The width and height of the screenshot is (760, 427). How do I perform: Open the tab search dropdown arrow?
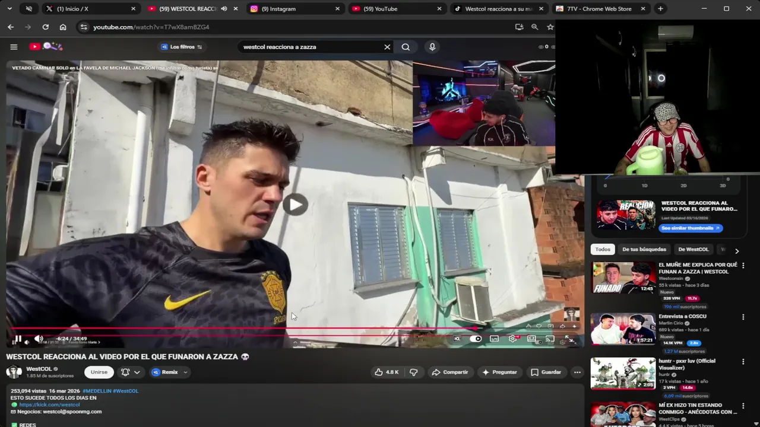pos(9,9)
